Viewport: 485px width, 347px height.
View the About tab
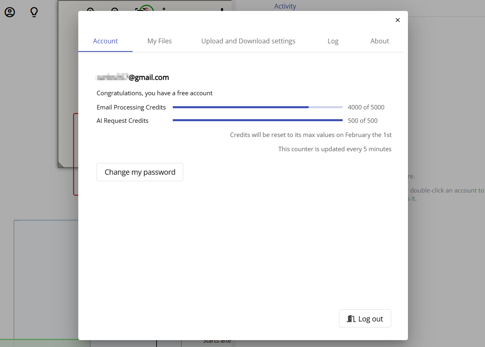pyautogui.click(x=380, y=41)
